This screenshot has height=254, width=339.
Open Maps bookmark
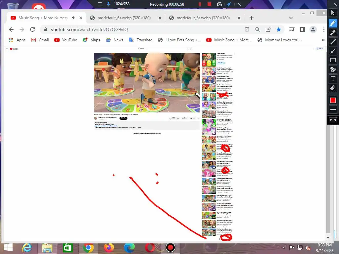(x=91, y=40)
